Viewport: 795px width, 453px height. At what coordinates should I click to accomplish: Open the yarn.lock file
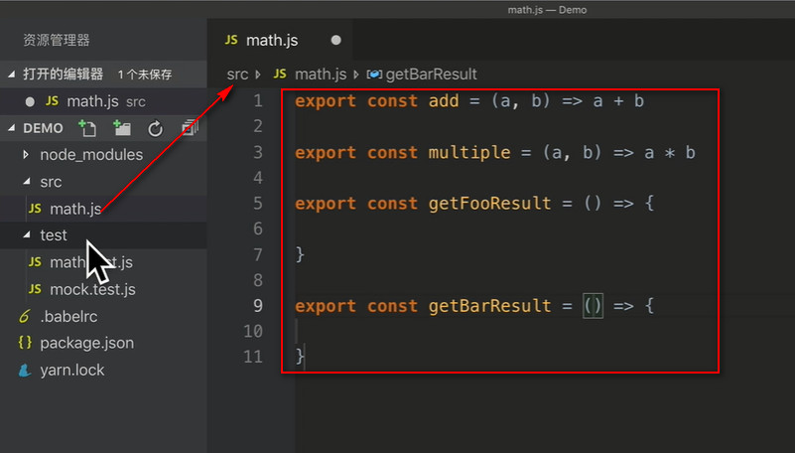(103, 371)
